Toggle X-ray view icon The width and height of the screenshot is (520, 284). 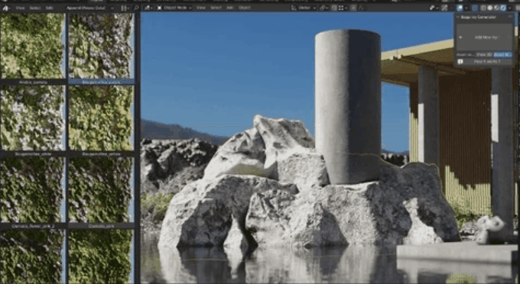475,8
